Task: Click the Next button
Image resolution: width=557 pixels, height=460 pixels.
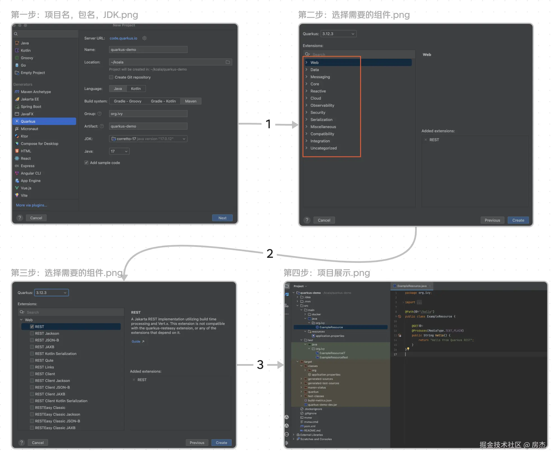Action: click(x=222, y=218)
